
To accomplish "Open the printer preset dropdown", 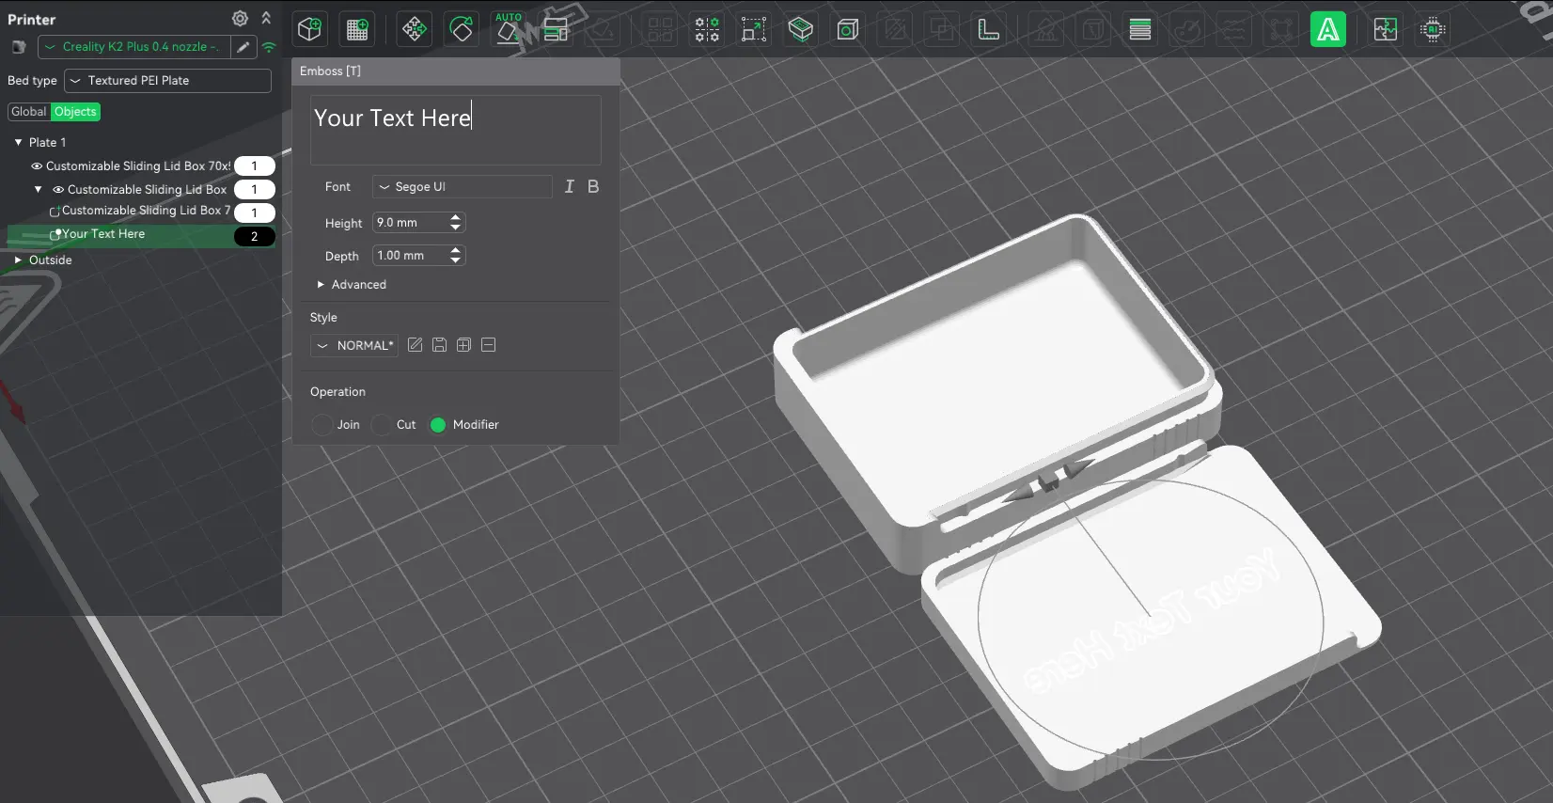I will (x=133, y=47).
